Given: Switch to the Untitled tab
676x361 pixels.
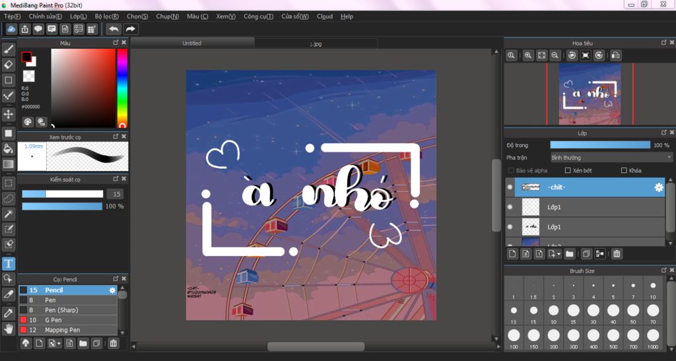Looking at the screenshot, I should [192, 43].
